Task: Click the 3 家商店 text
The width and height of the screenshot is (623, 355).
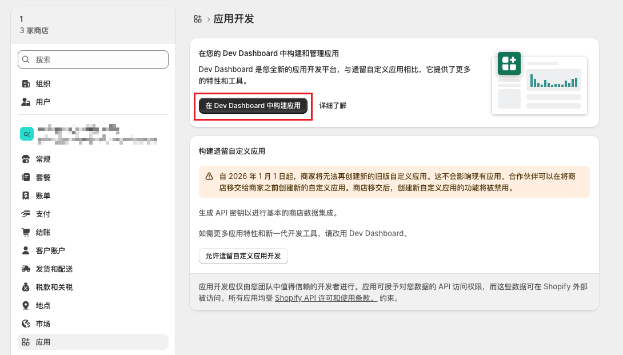Action: pos(34,31)
